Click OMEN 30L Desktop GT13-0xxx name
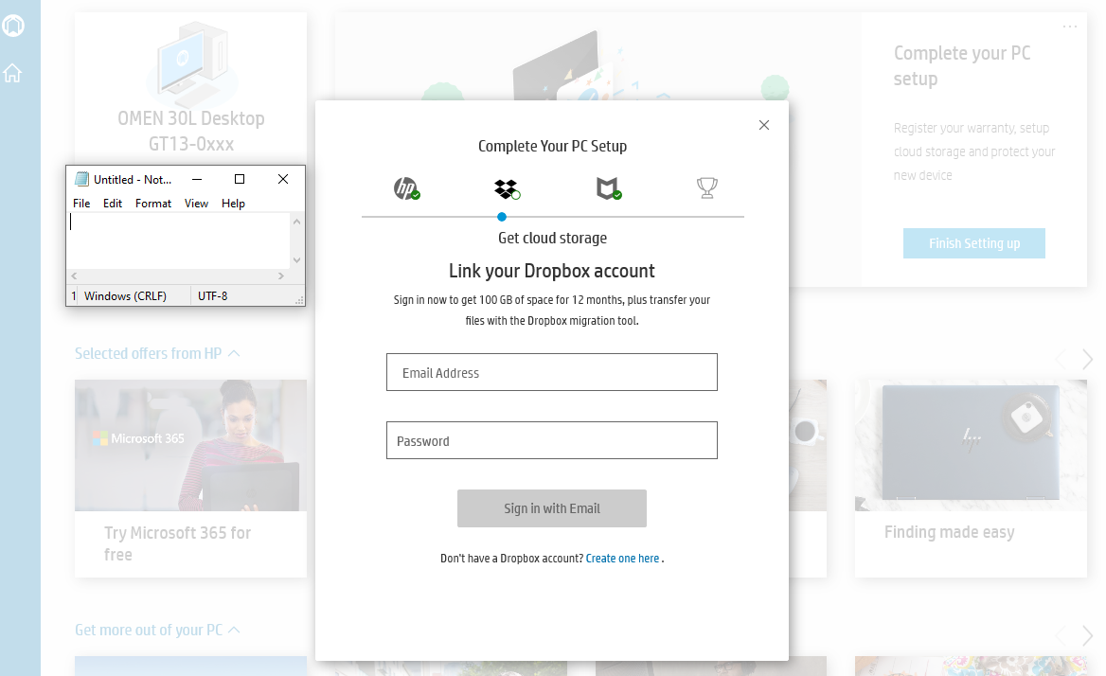 [x=191, y=131]
